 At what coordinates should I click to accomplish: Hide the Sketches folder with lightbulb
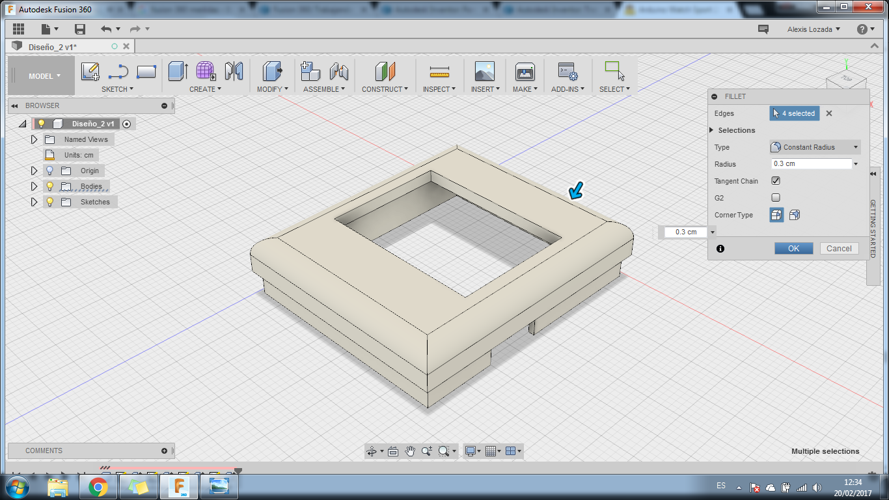click(49, 202)
